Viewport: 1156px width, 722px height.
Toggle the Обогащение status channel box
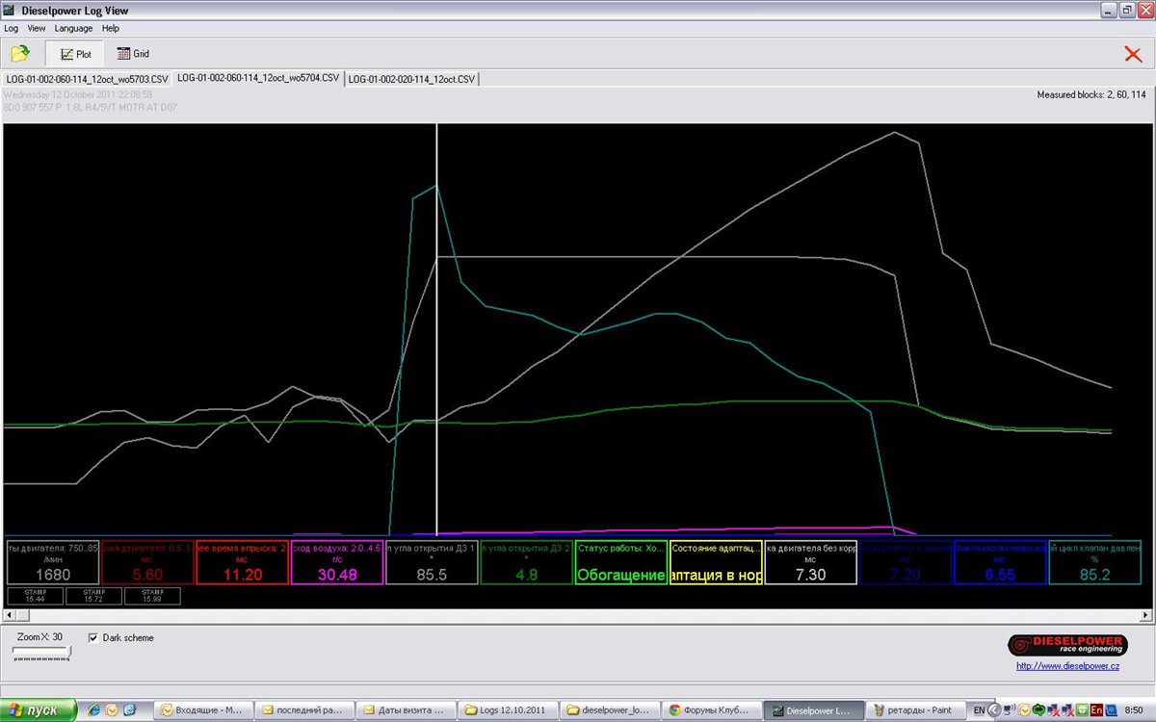pos(621,562)
